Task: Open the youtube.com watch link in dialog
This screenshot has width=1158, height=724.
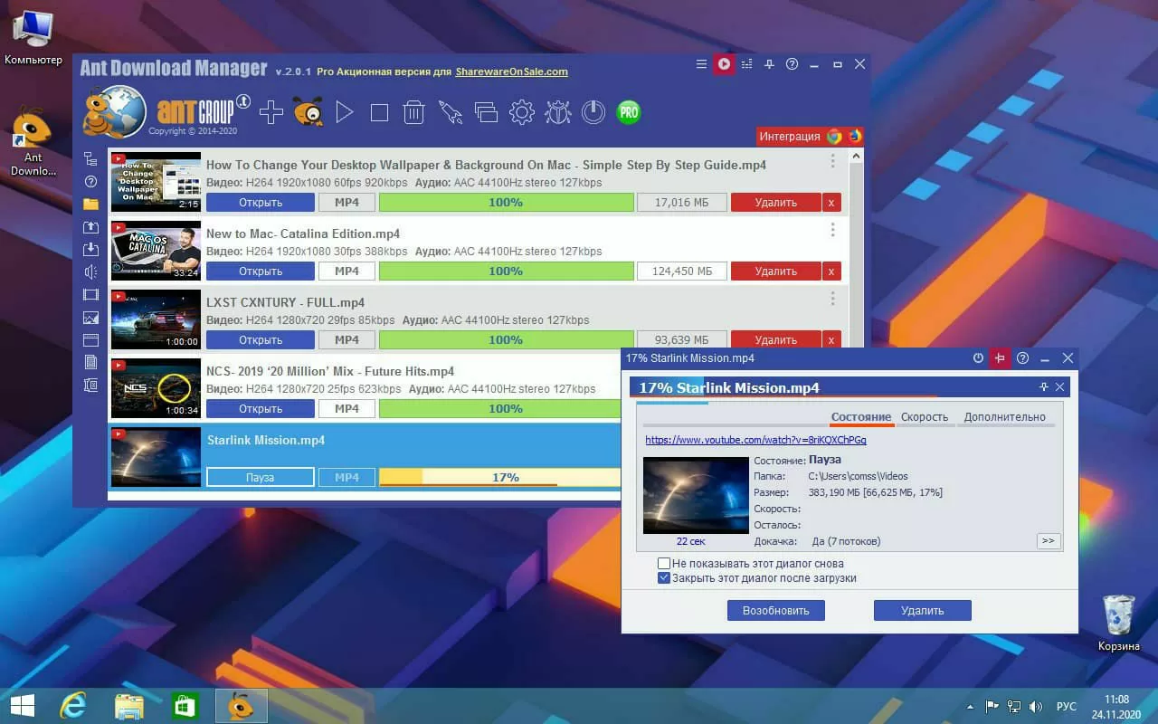Action: (x=755, y=440)
